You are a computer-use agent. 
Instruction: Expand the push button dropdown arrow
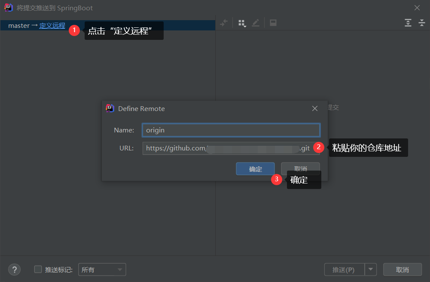pos(371,270)
